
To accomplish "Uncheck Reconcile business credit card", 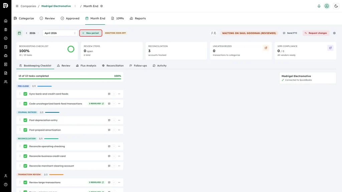I will tap(25, 156).
